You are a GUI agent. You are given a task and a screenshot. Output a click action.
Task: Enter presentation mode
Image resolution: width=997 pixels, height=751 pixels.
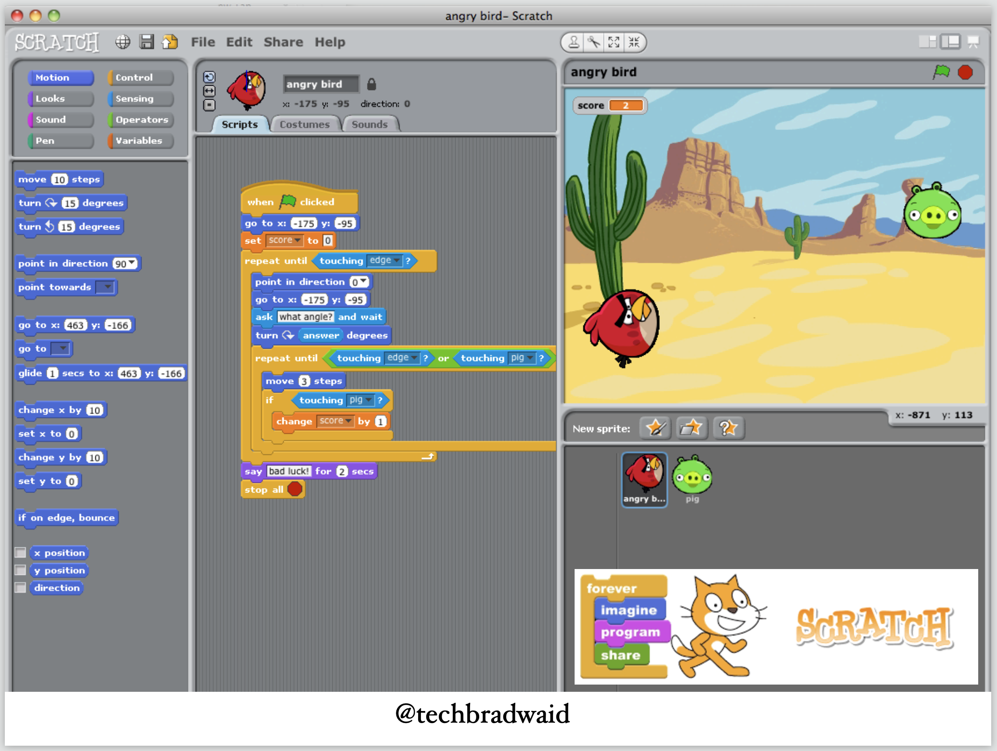(x=973, y=42)
